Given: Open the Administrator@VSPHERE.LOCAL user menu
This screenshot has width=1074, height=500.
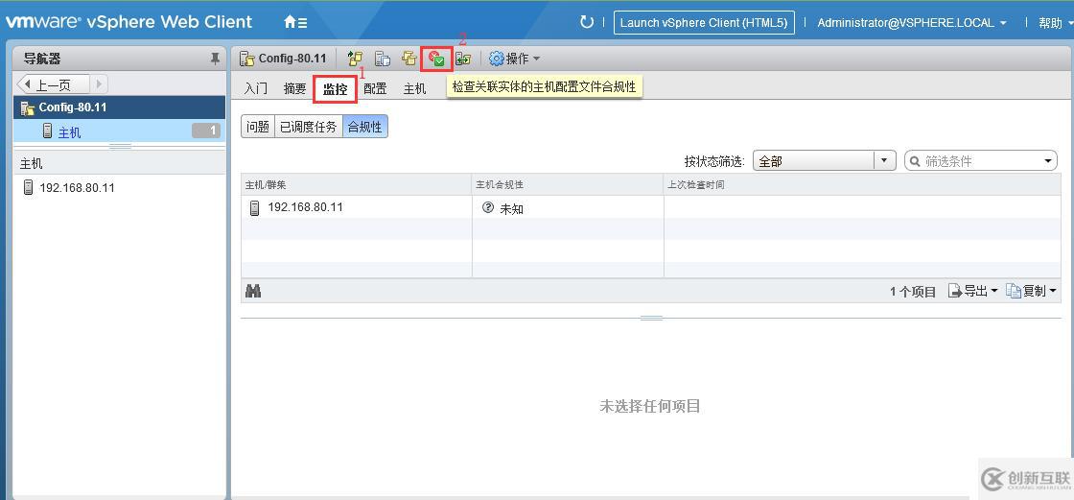Looking at the screenshot, I should (912, 23).
